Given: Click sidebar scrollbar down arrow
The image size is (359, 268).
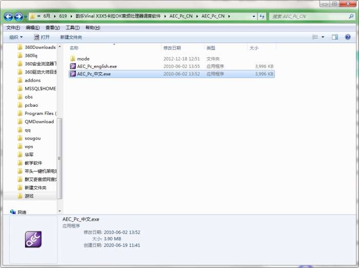Looking at the screenshot, I should coord(59,211).
